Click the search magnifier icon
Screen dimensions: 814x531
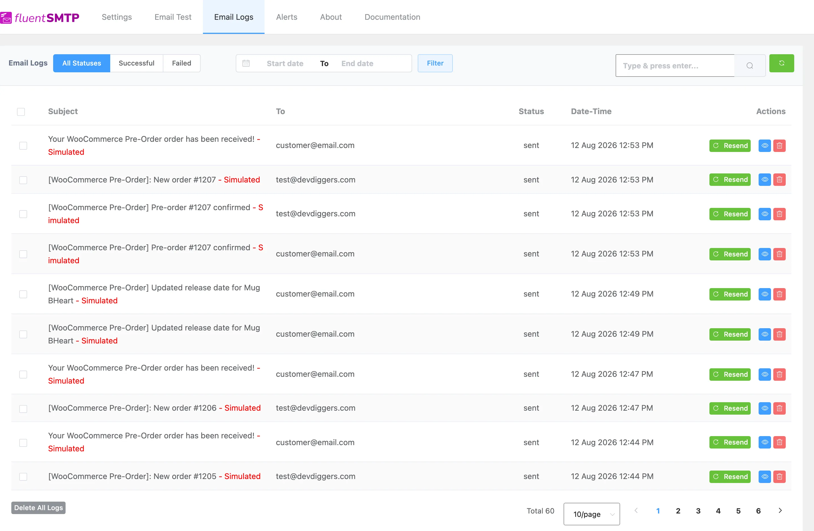point(750,66)
